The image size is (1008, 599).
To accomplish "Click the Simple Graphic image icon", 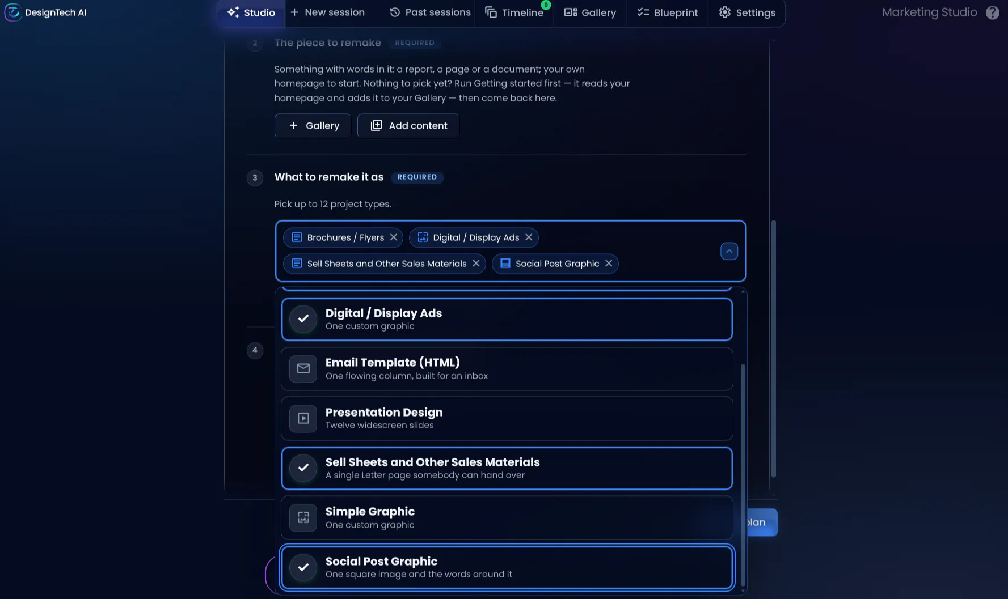I will (x=303, y=518).
